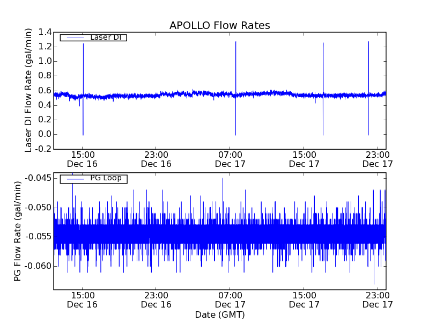Image resolution: width=429 pixels, height=322 pixels.
Task: Click the 0.8 tick on Laser DI axis
Action: point(45,76)
